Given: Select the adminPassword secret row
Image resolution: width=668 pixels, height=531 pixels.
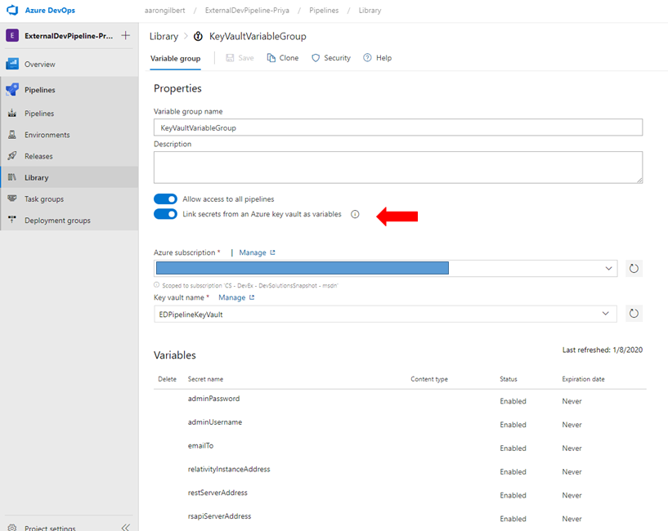Looking at the screenshot, I should (x=400, y=400).
